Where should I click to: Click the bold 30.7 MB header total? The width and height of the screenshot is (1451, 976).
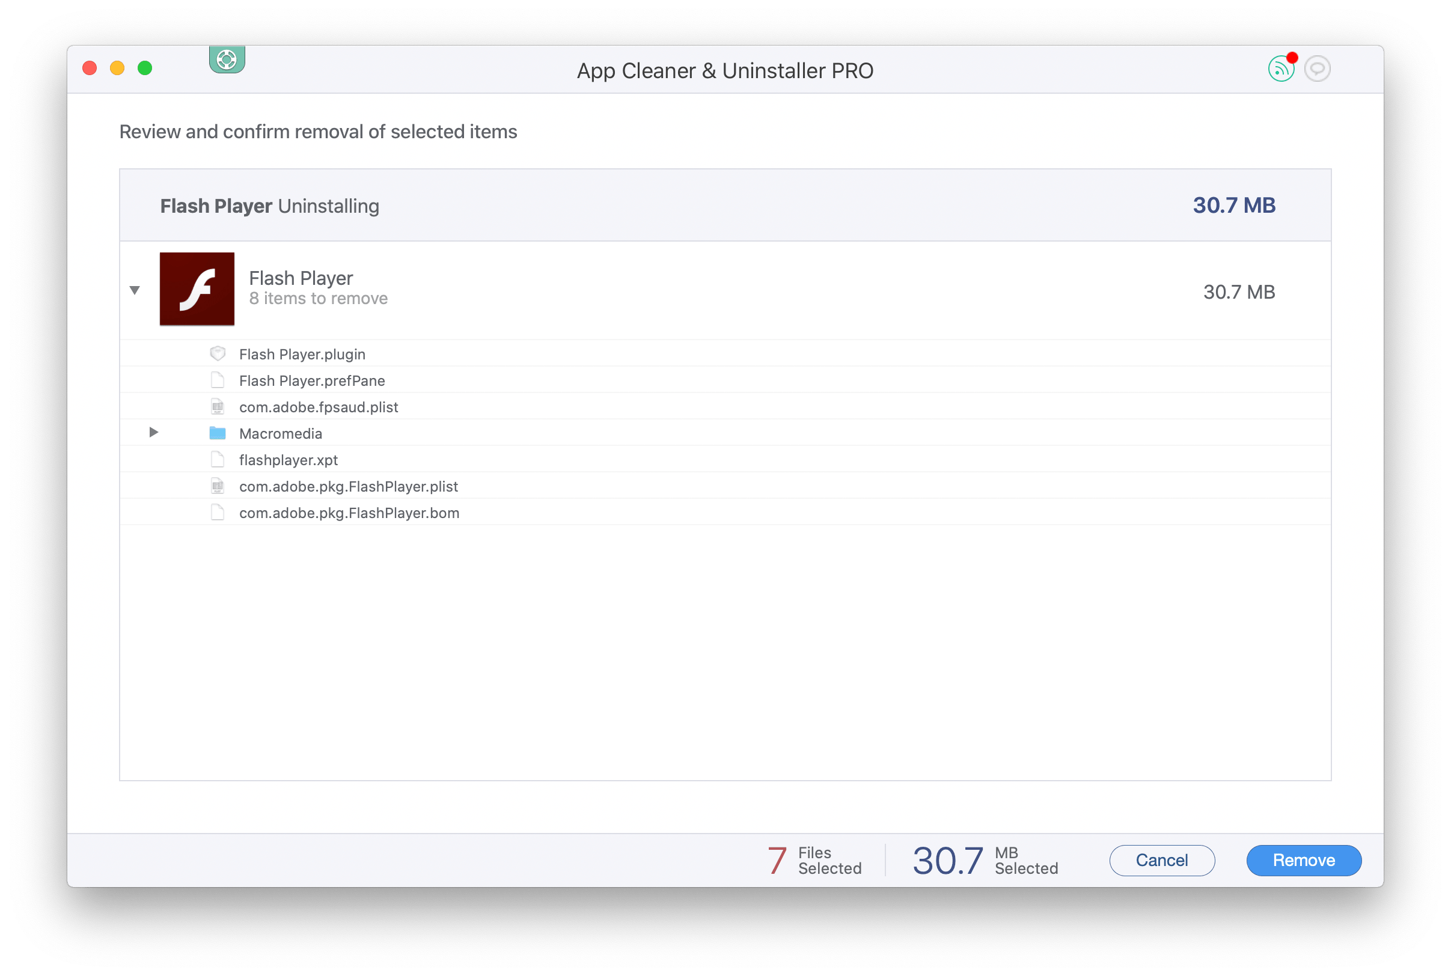click(x=1234, y=206)
